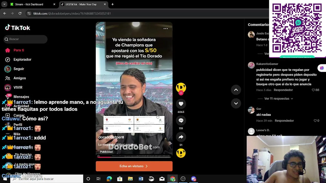The image size is (326, 183).
Task: Open File Explorer from the taskbar
Action: (x=130, y=179)
